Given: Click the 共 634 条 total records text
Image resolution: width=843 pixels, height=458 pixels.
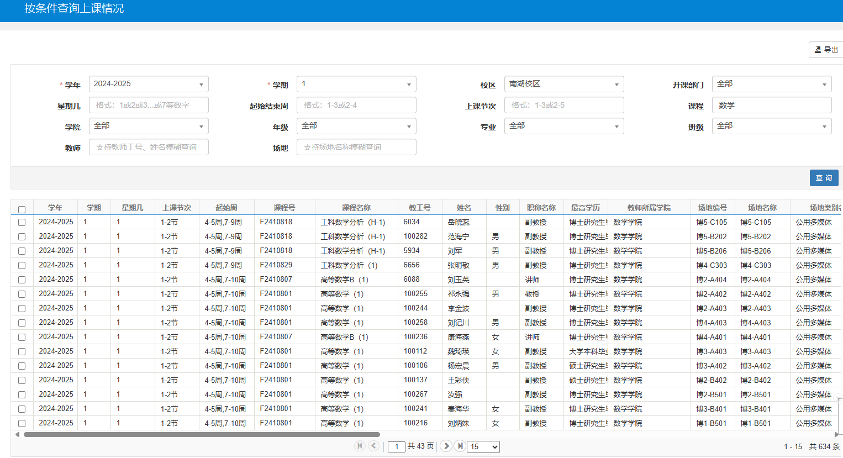Looking at the screenshot, I should click(x=824, y=446).
